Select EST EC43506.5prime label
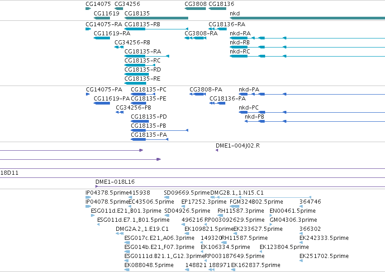 (x=151, y=202)
